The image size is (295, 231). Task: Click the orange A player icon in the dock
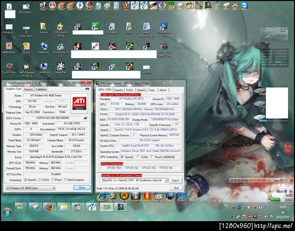(124, 196)
